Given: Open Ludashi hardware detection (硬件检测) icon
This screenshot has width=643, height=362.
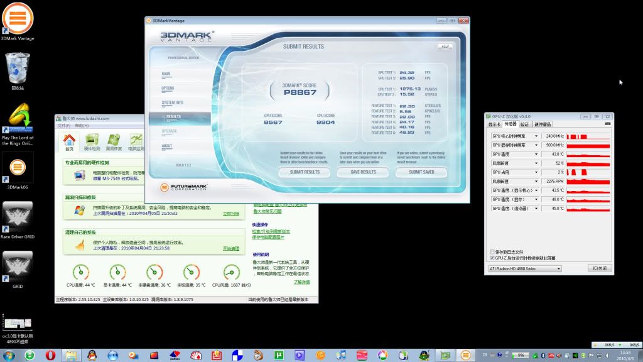Looking at the screenshot, I should click(92, 141).
